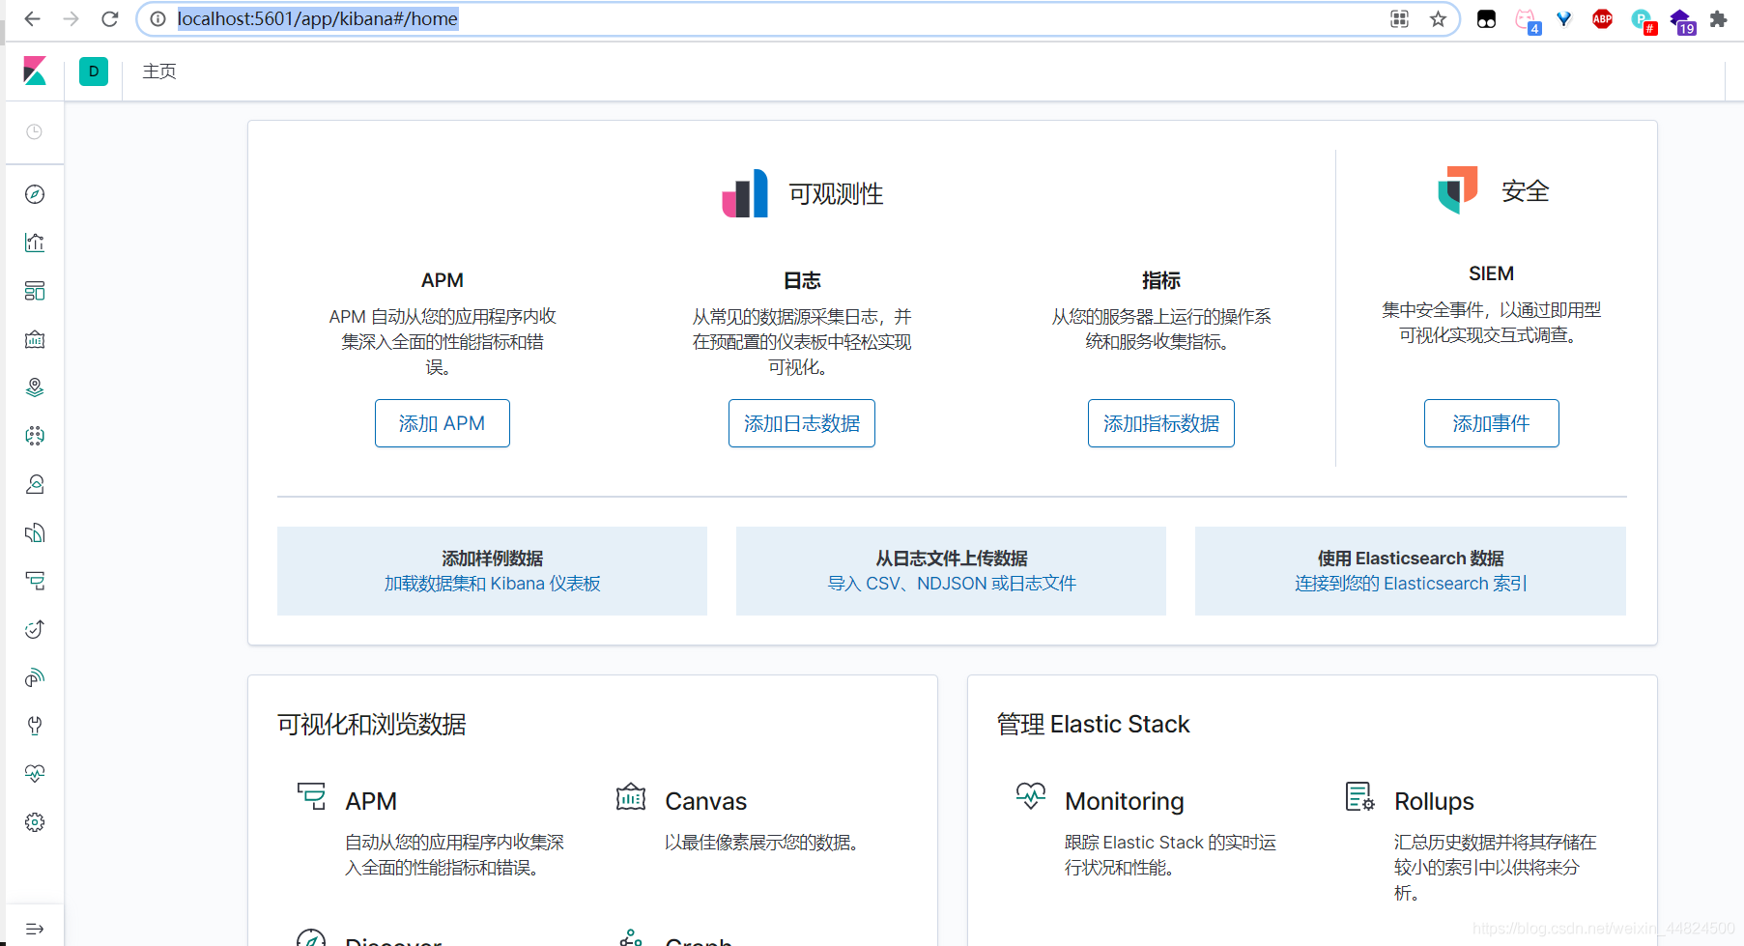Open the 导入 CSV、NDJSON 或日志文件 link
The width and height of the screenshot is (1744, 946).
coord(952,584)
